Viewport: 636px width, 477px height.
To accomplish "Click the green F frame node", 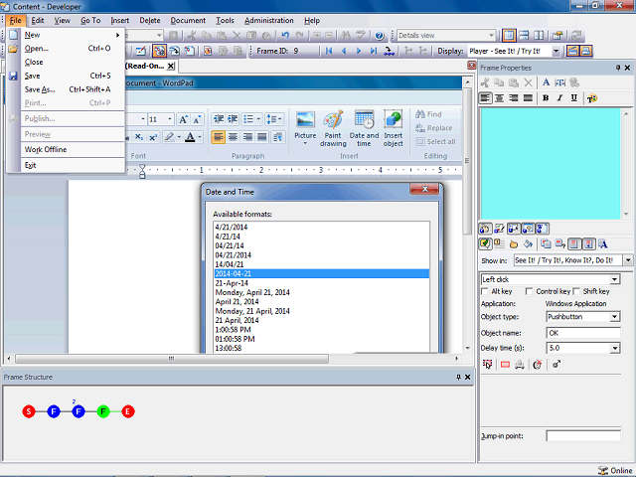I will coord(103,411).
